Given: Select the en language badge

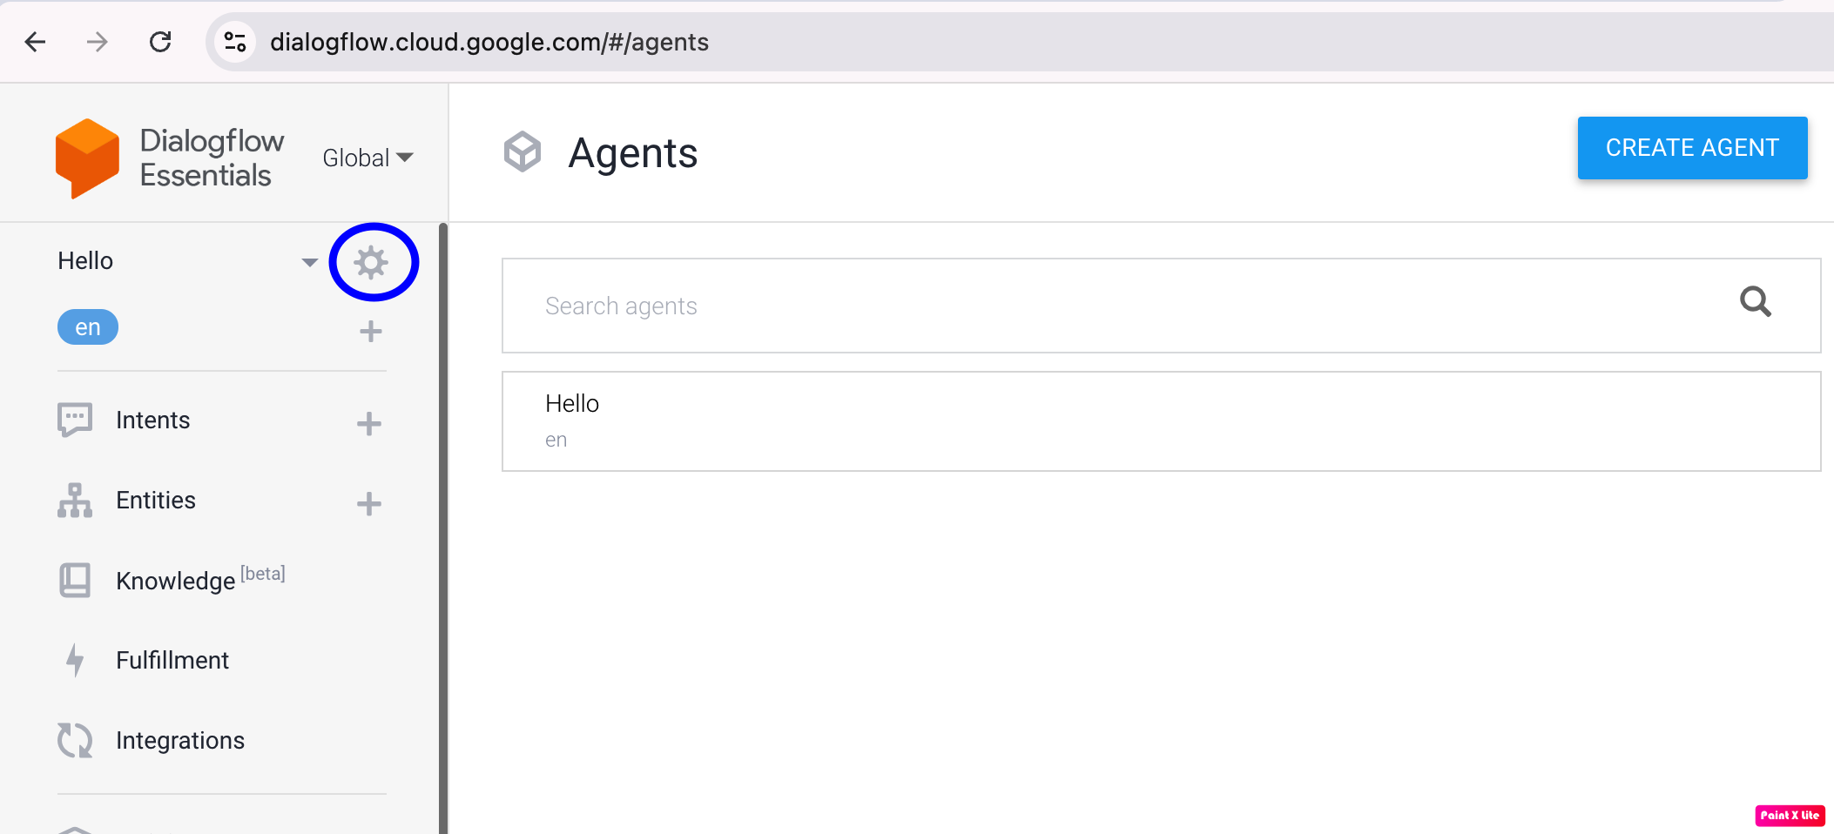Looking at the screenshot, I should pyautogui.click(x=87, y=326).
